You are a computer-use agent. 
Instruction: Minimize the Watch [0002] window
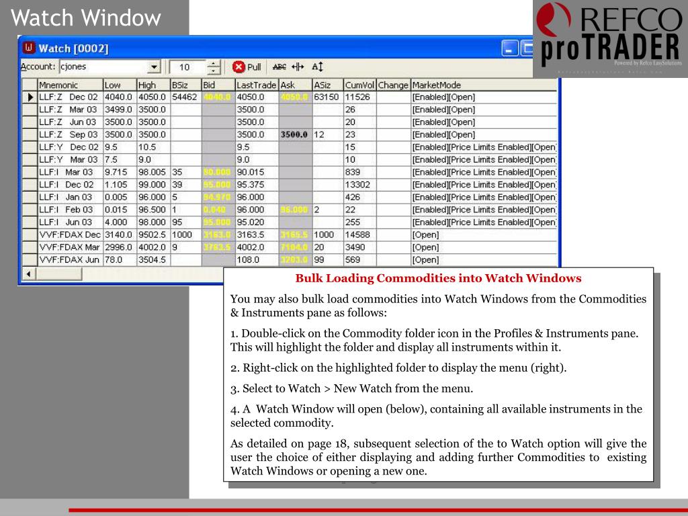click(509, 48)
